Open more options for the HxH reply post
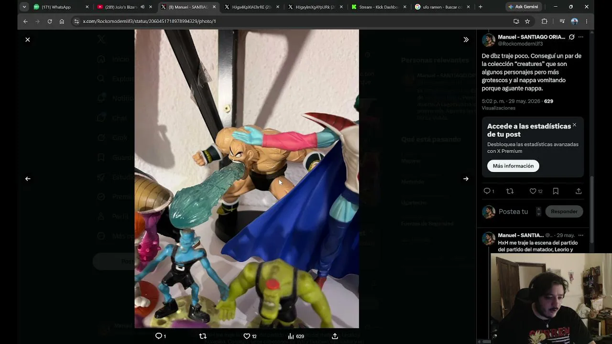 click(581, 235)
